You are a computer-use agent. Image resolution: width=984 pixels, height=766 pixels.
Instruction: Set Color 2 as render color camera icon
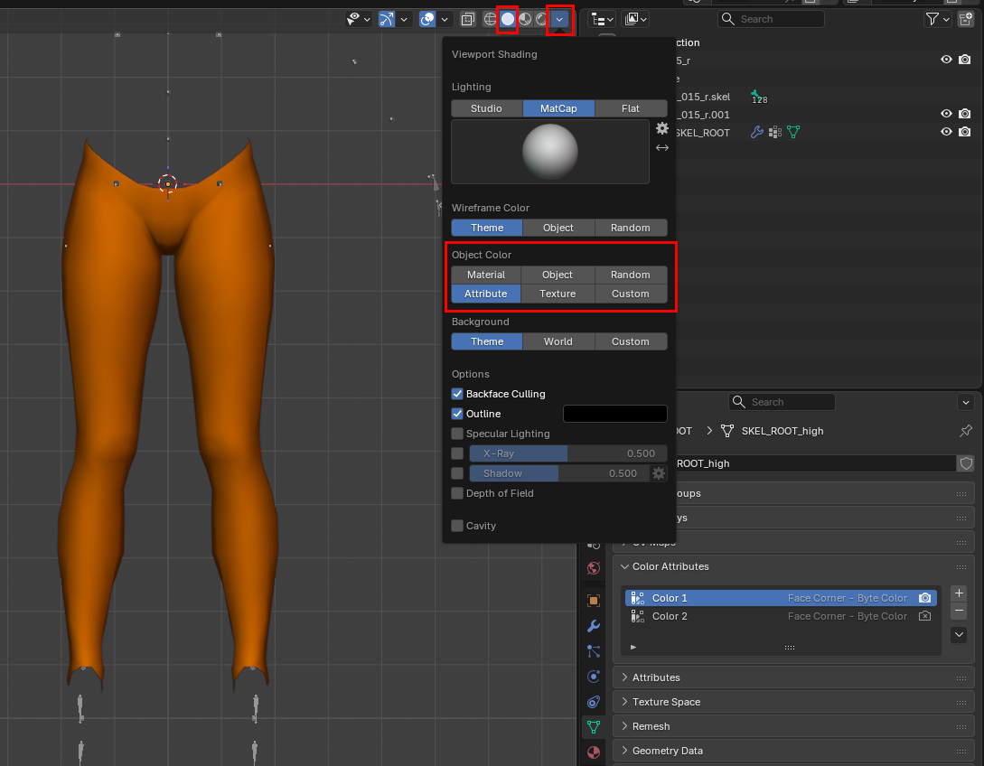[925, 616]
